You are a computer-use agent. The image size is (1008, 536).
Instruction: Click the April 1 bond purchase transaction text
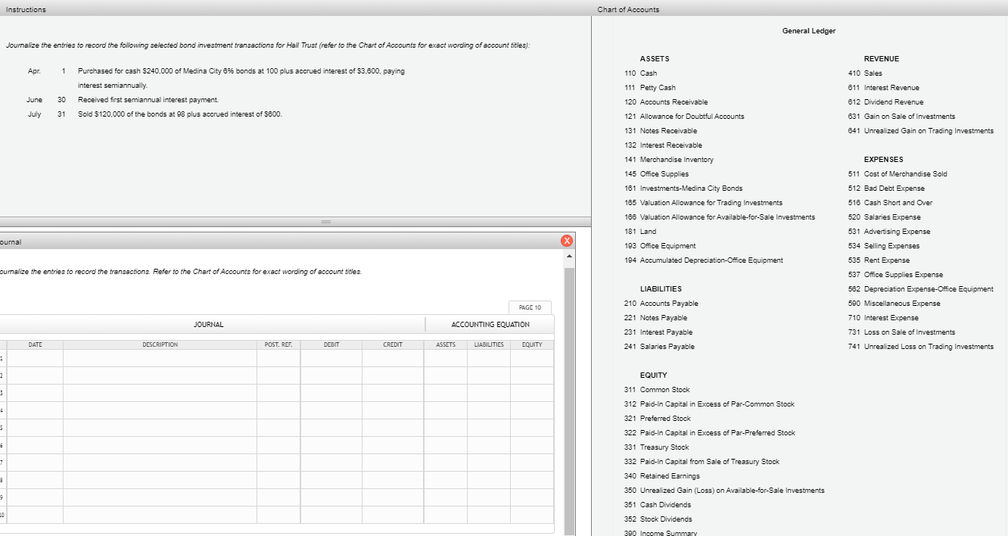(241, 78)
